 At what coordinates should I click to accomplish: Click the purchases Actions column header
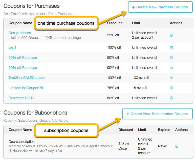tap(176, 23)
